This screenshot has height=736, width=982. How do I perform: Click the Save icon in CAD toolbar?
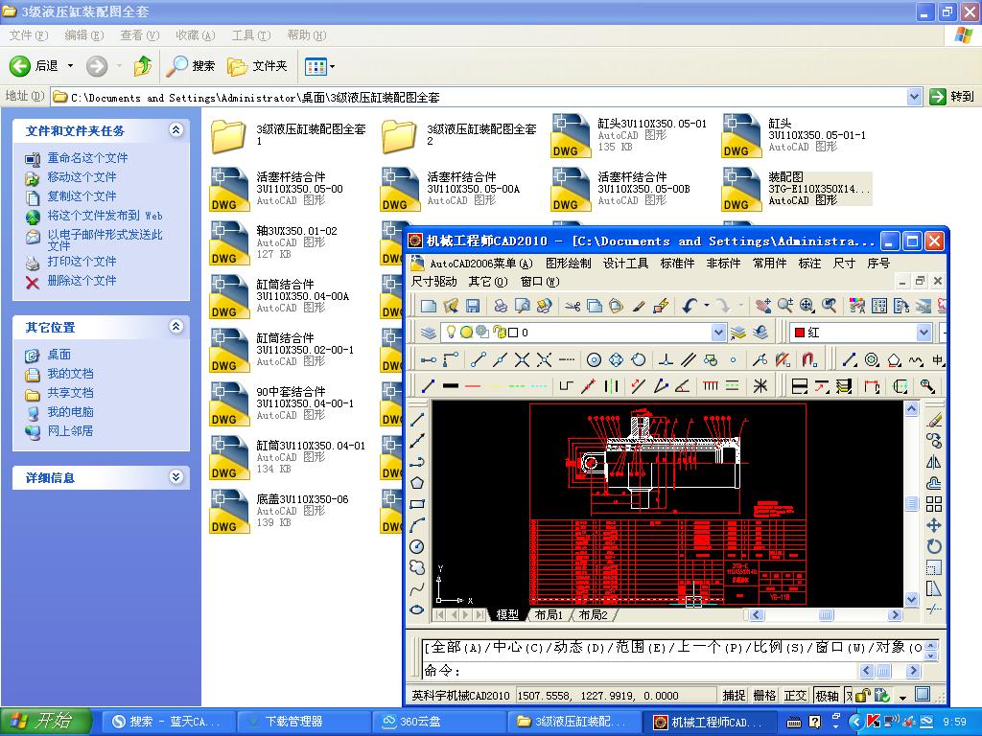click(473, 306)
